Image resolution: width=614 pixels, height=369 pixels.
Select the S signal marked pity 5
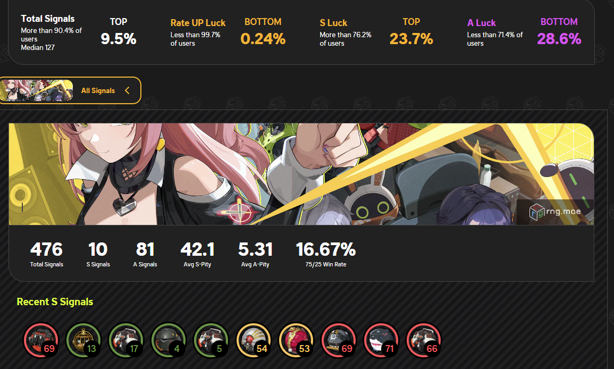click(x=212, y=340)
